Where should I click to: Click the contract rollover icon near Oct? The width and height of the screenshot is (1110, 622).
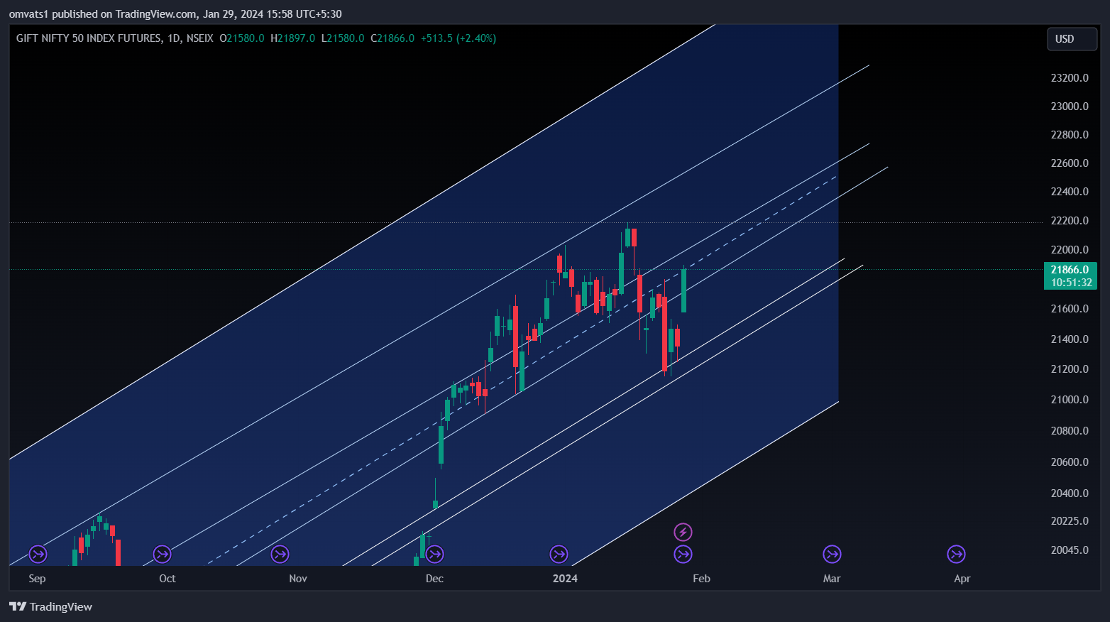tap(163, 554)
